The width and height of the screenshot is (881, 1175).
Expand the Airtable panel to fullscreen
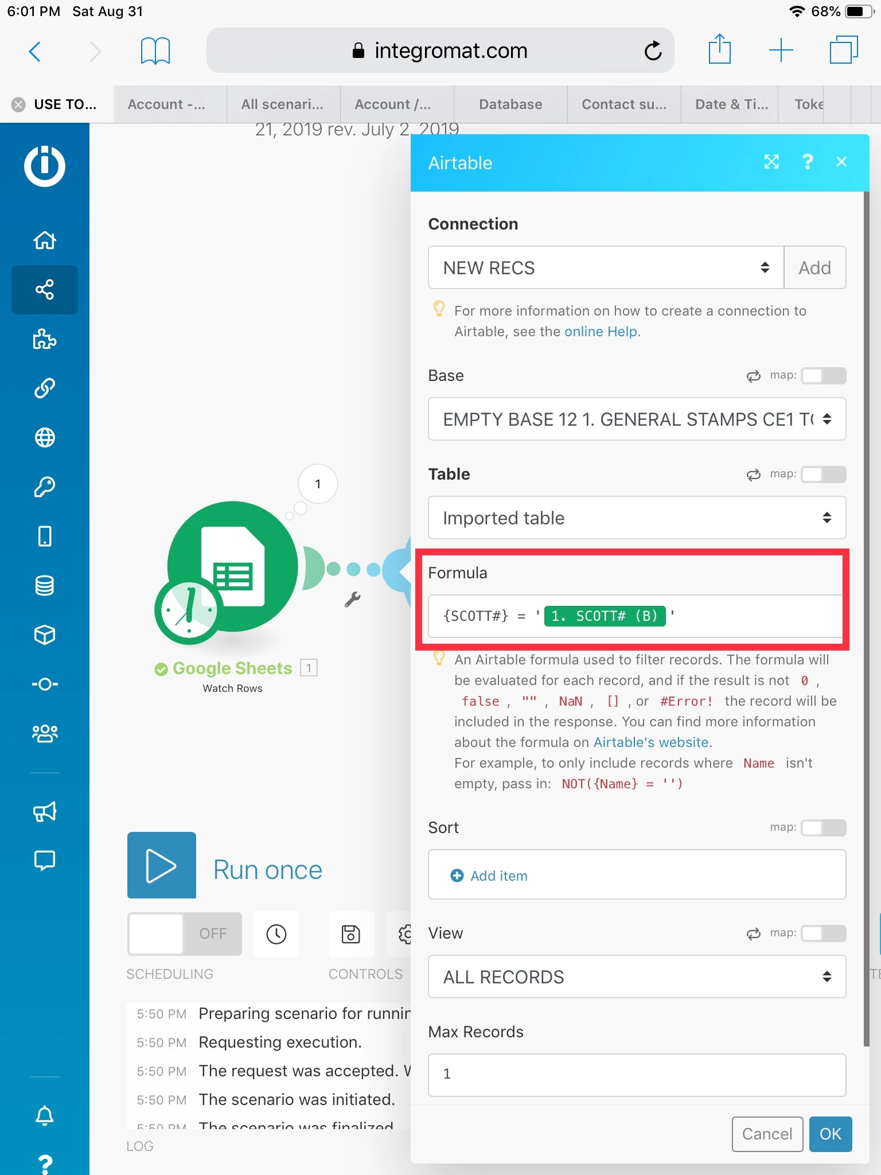(x=771, y=162)
